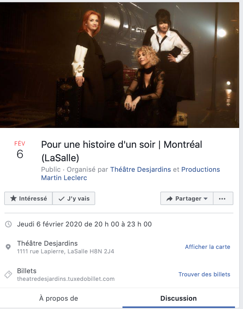Click the theatredesjardins.tuxedobillet.com ticket URL

point(66,279)
